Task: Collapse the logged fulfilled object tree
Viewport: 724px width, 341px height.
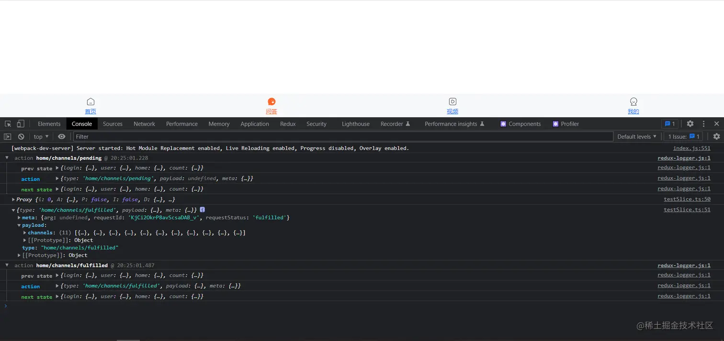Action: [x=13, y=210]
